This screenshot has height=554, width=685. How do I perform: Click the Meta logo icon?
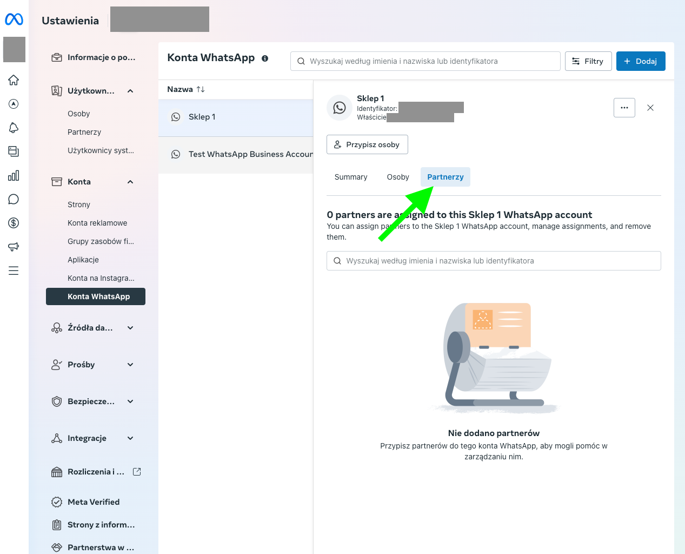coord(14,19)
